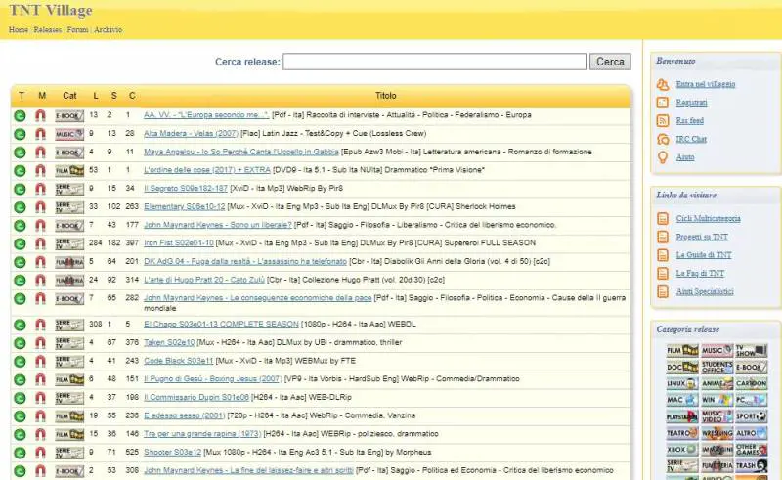Click magnet icon for El Chapo S03e01-13

pos(40,325)
